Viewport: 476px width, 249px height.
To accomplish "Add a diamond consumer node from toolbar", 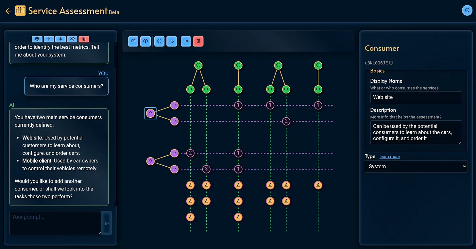I will (x=172, y=41).
